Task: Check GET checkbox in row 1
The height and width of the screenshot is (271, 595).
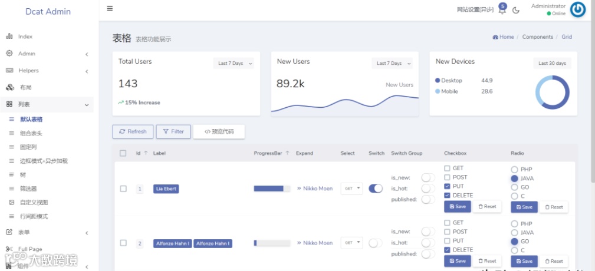Action: (x=447, y=168)
